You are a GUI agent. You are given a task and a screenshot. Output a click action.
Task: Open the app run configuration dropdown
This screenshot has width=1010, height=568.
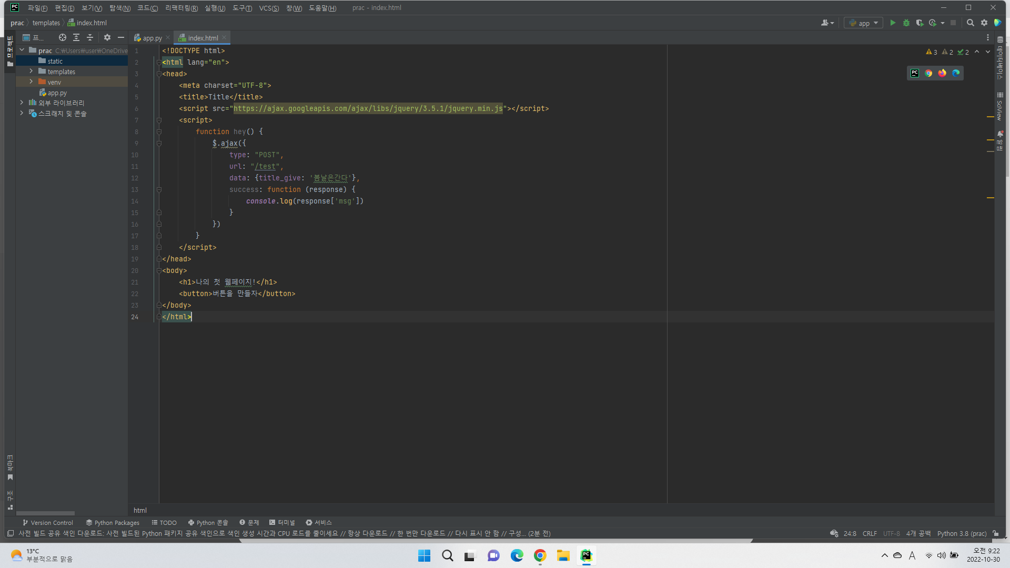863,23
